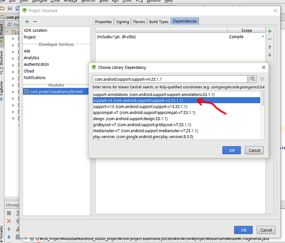Confirm library choice with OK button
The width and height of the screenshot is (285, 243).
[232, 150]
